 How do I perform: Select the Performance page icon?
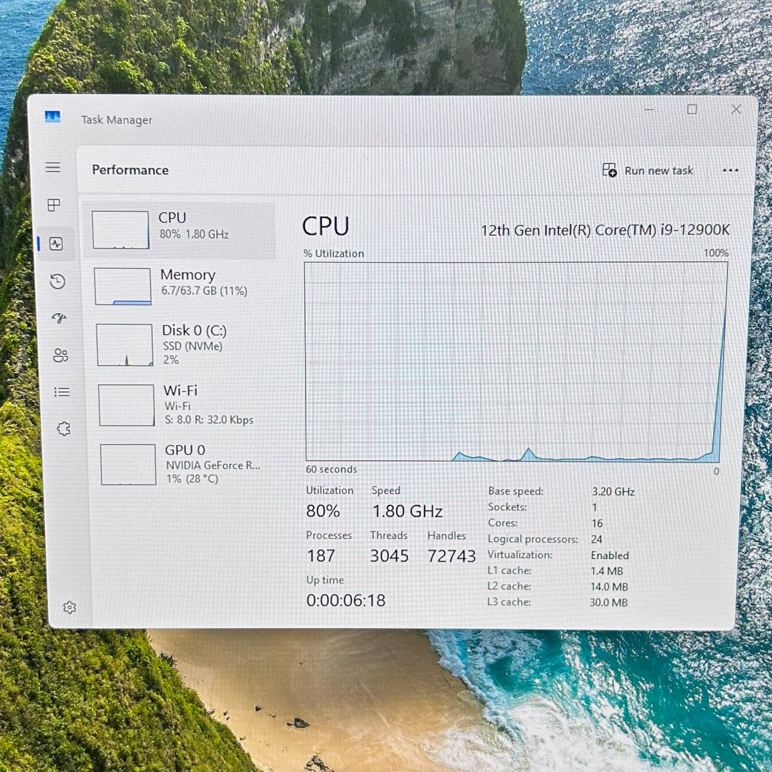pyautogui.click(x=56, y=244)
